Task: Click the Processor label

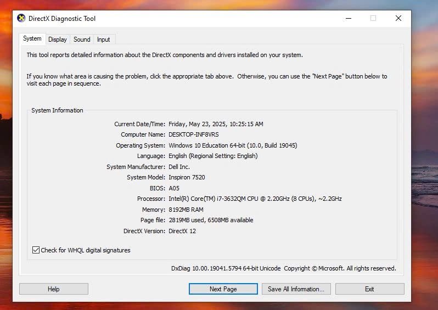Action: click(151, 199)
